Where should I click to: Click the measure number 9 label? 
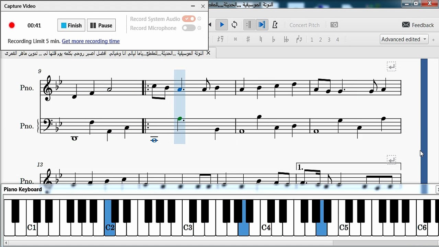point(39,71)
